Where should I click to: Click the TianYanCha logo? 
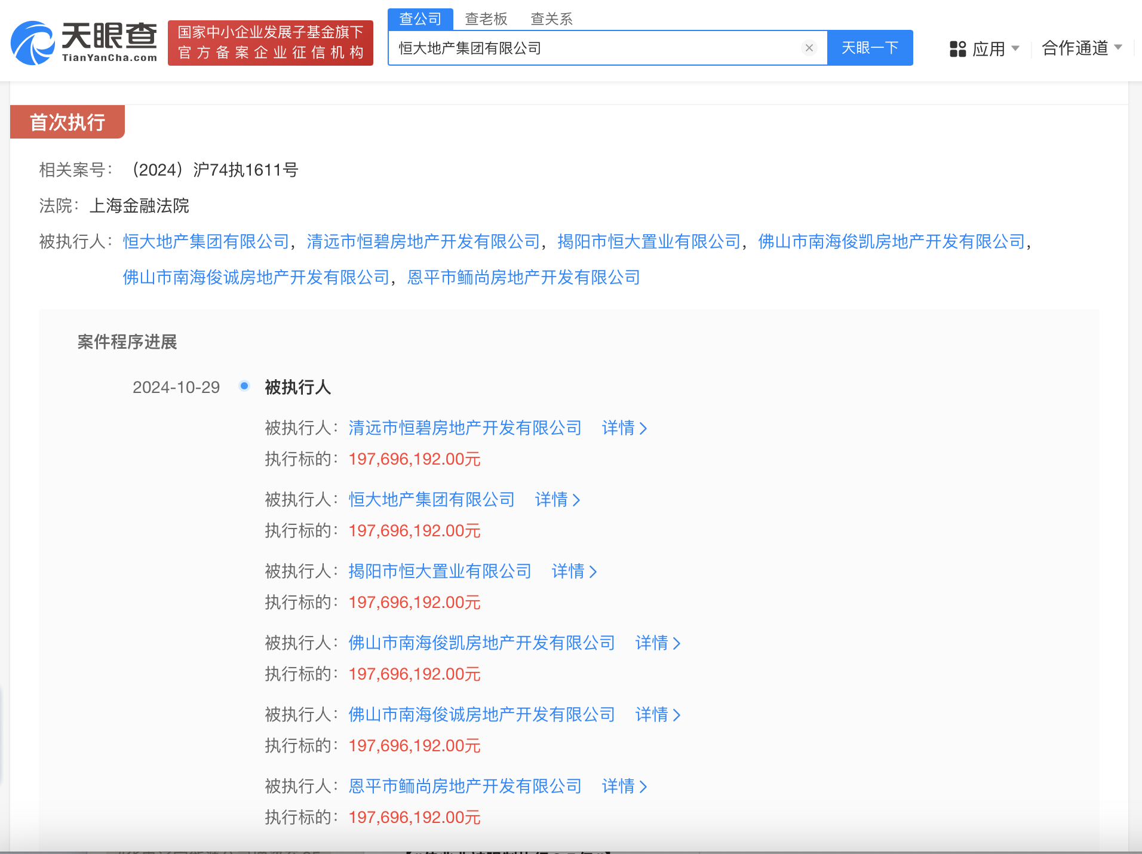pyautogui.click(x=84, y=42)
